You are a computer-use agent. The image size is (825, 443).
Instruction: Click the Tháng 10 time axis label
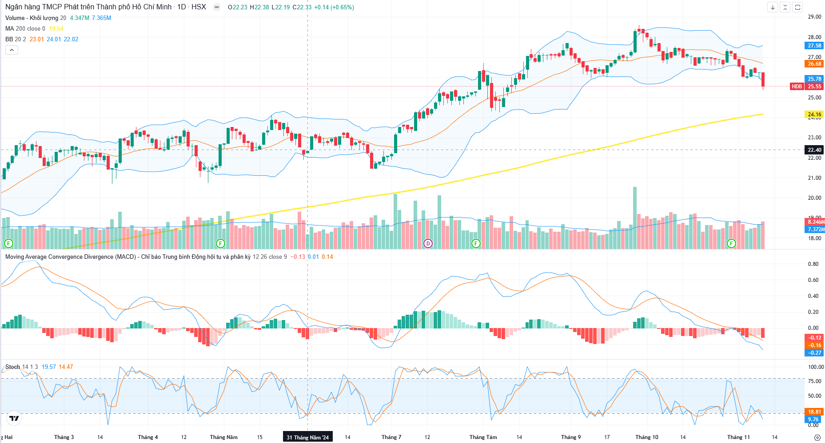coord(647,437)
